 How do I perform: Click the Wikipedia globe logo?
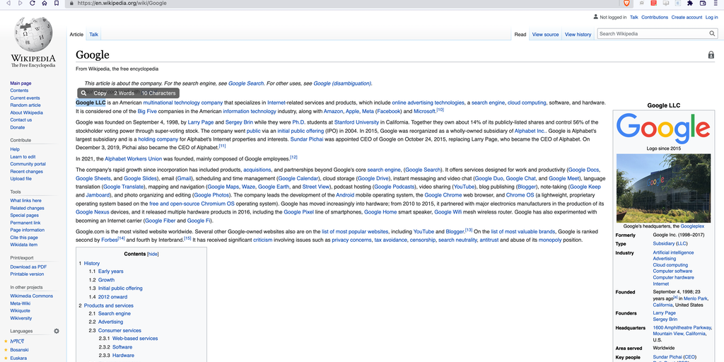(33, 35)
